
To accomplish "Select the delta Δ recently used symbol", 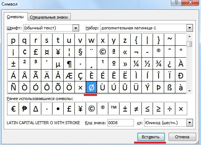I will tap(36, 109).
